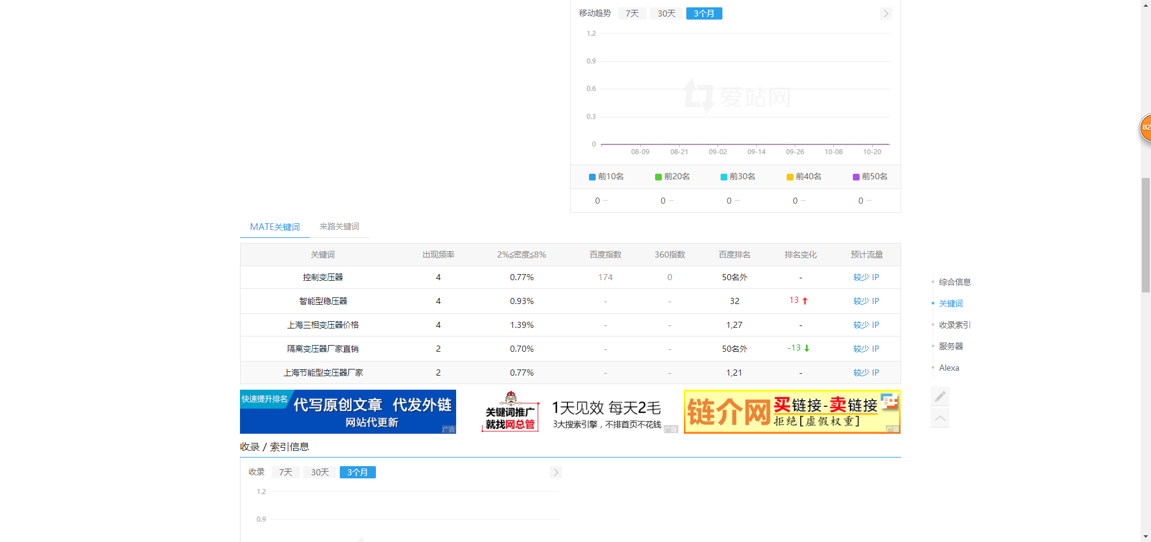
Task: Go to 收录索引 in side navigation
Action: coord(954,325)
